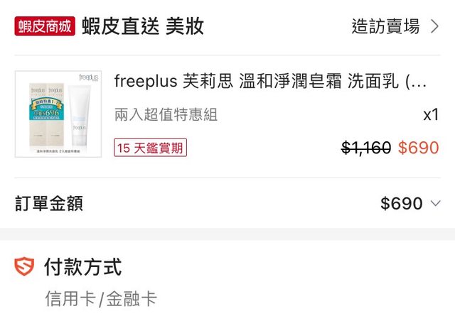Tap the shield icon beside 付款方式
The height and width of the screenshot is (321, 455).
[x=24, y=267]
